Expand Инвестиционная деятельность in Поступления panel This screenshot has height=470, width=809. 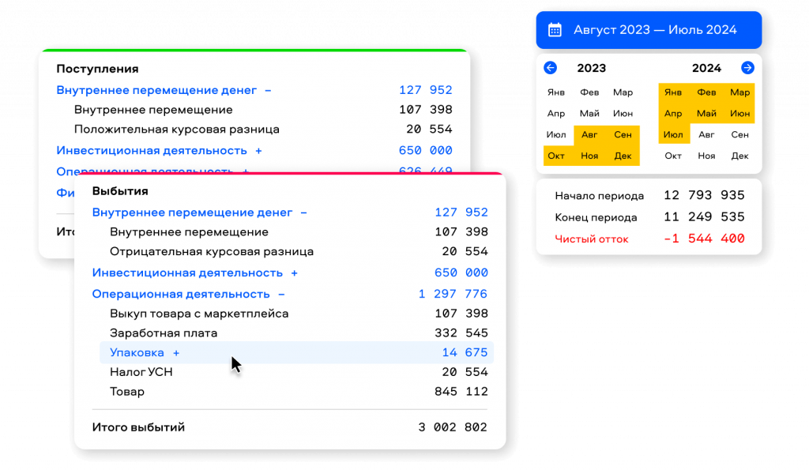pyautogui.click(x=258, y=150)
